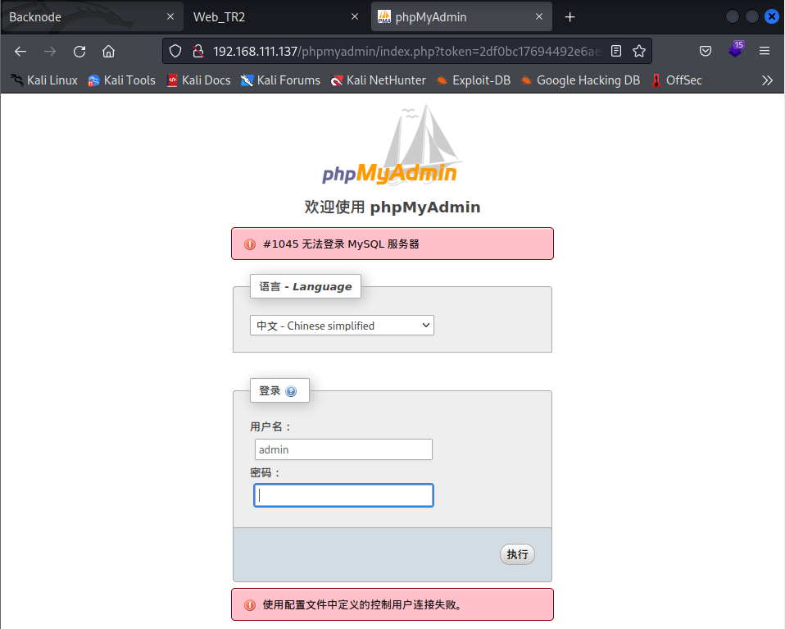Click the forward navigation arrow

click(x=49, y=51)
